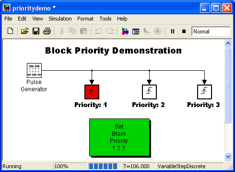Click the 100% zoom status field

tap(70, 166)
